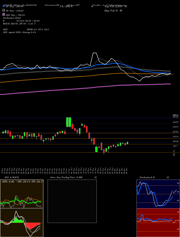Click the 'ADX signal: SELL' text

coord(19,32)
